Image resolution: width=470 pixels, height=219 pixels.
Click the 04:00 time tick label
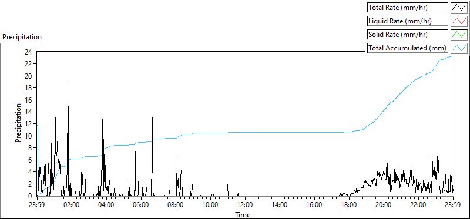pos(107,205)
